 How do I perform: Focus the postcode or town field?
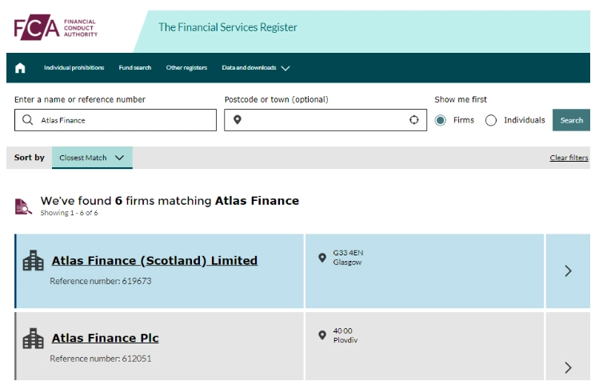click(x=325, y=120)
